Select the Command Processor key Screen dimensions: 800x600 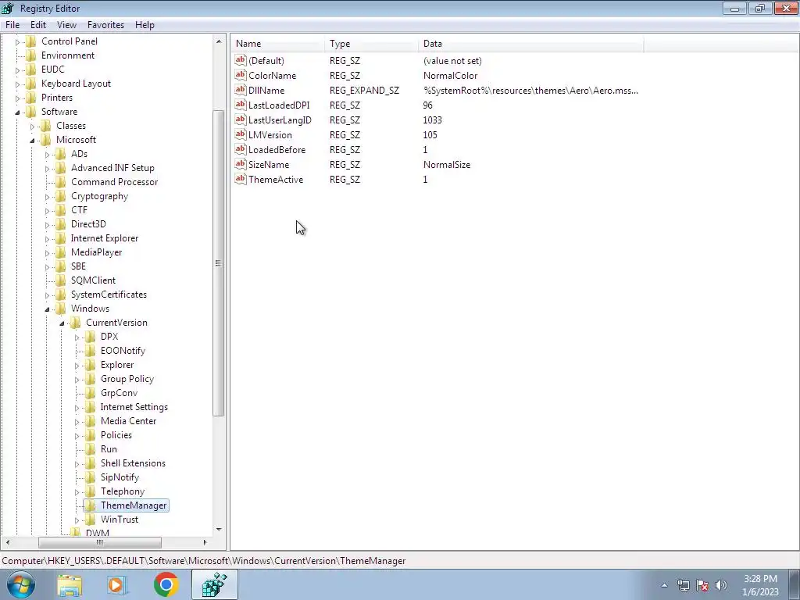[114, 181]
